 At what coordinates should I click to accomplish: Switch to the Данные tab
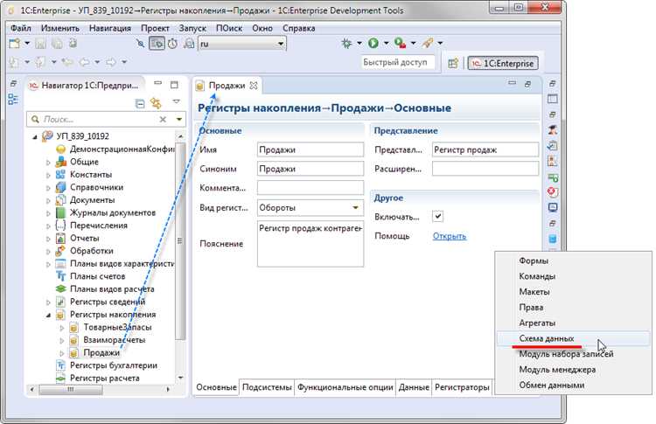click(414, 387)
